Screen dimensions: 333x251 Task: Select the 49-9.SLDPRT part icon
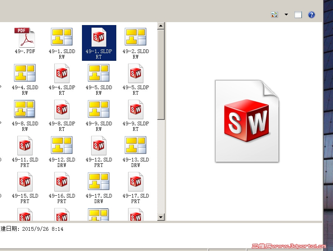point(136,109)
